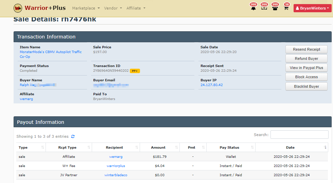Screen dimensions: 333x183
Task: Open the bell notifications icon
Action: 253,8
